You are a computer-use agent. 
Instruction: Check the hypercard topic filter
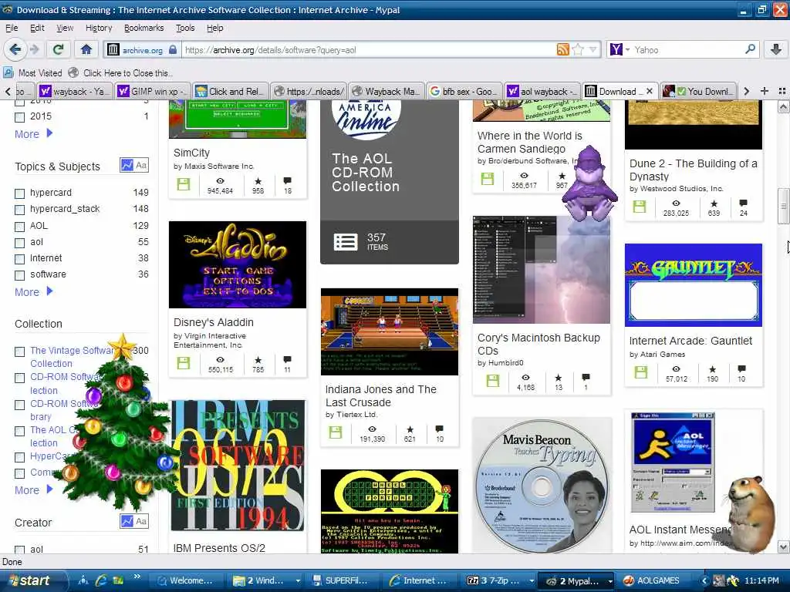tap(19, 193)
